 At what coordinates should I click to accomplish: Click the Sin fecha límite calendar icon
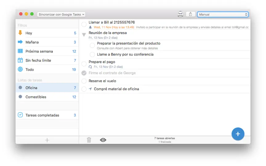(x=20, y=60)
